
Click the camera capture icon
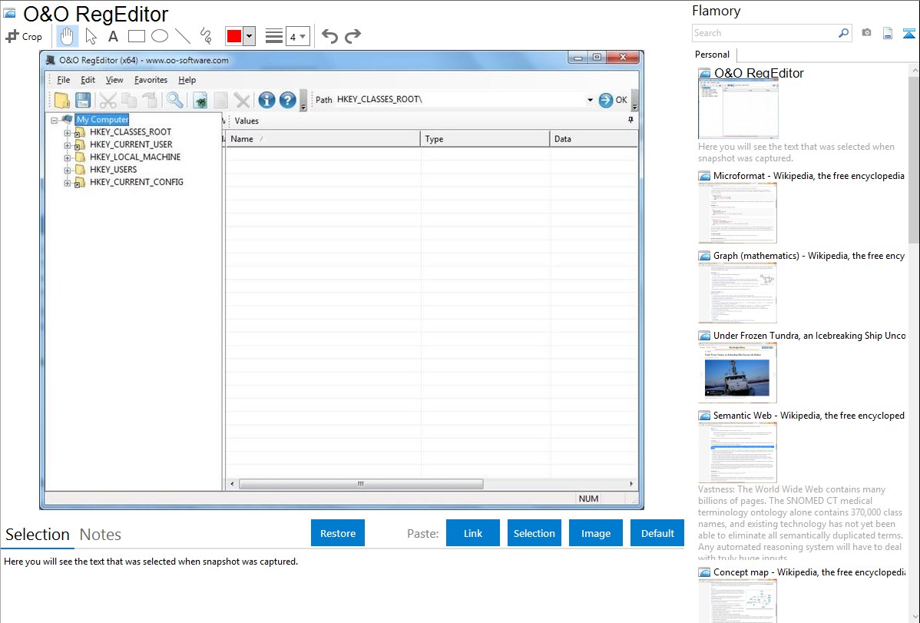[x=866, y=33]
